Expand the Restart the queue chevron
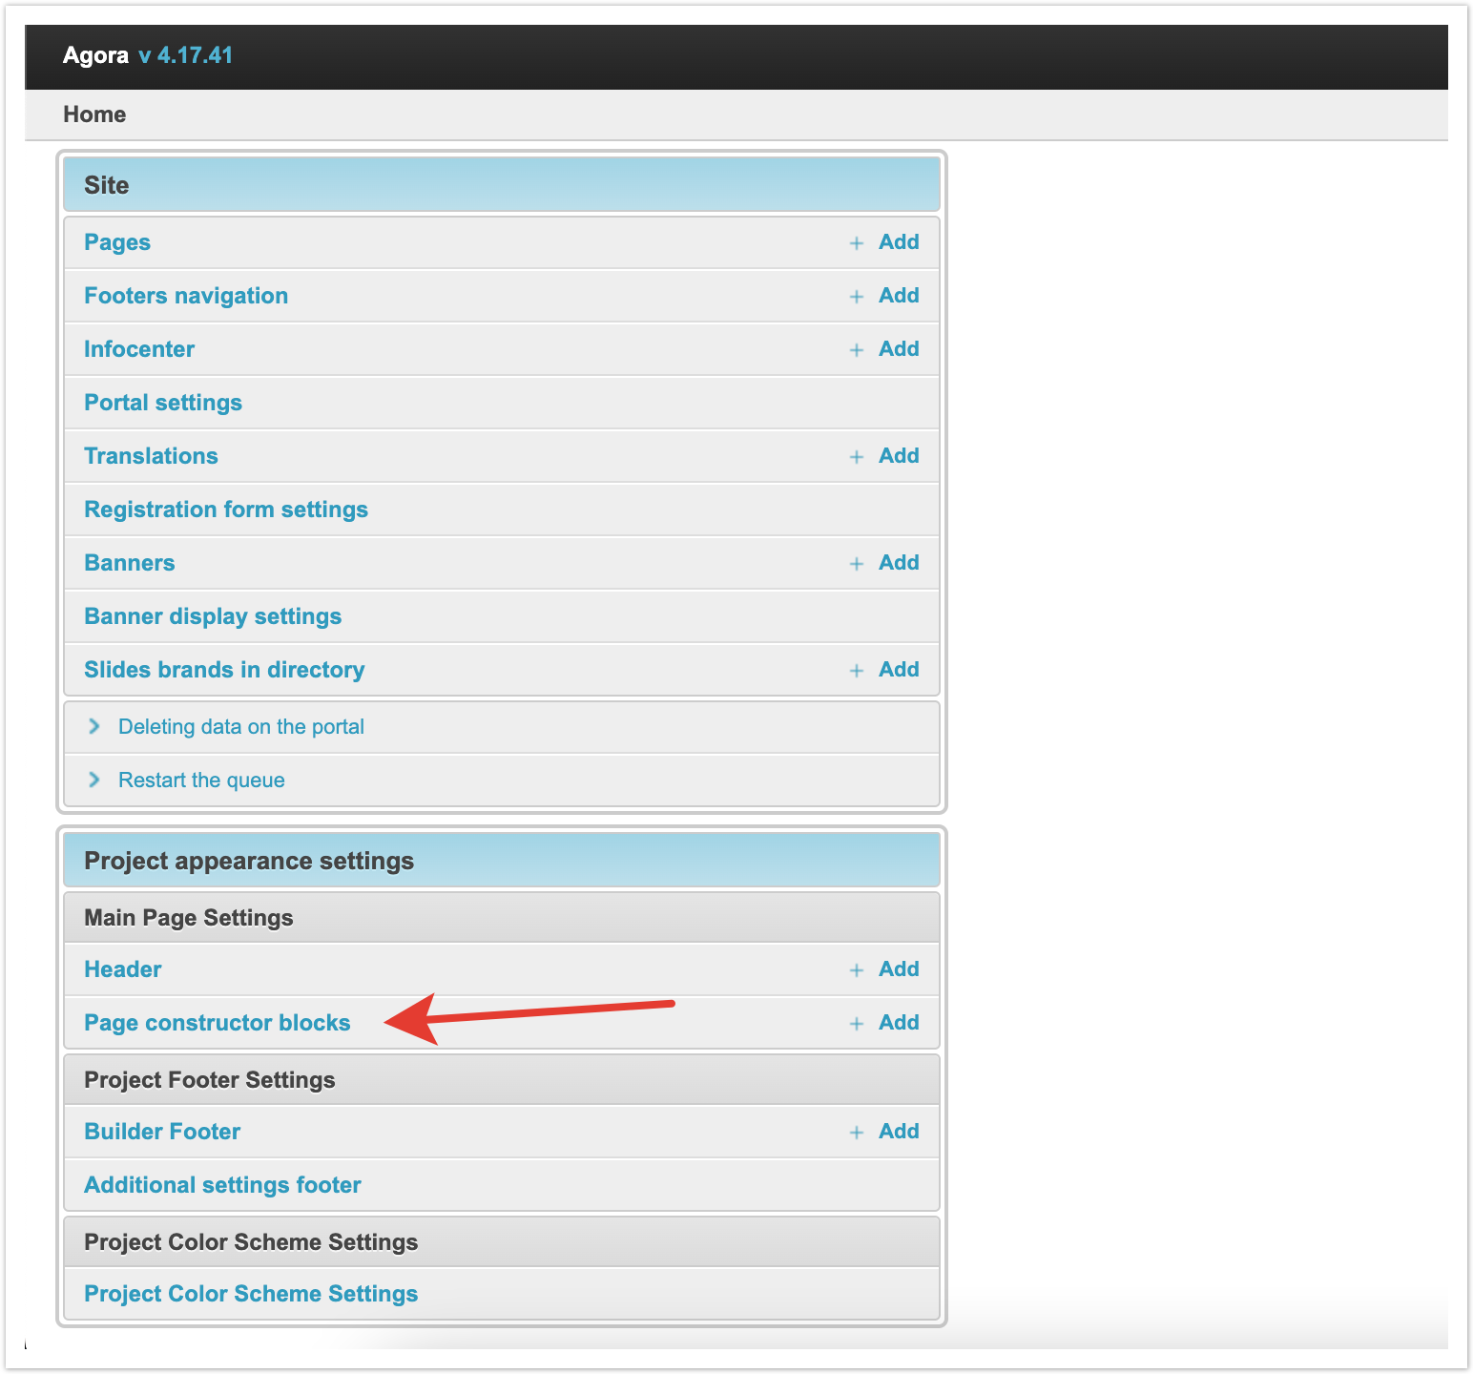 [93, 780]
